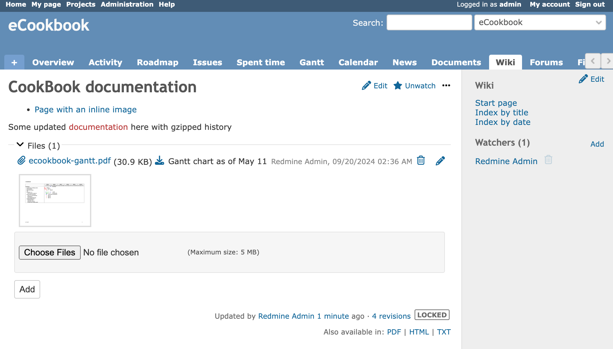Open the Administration menu

(127, 4)
